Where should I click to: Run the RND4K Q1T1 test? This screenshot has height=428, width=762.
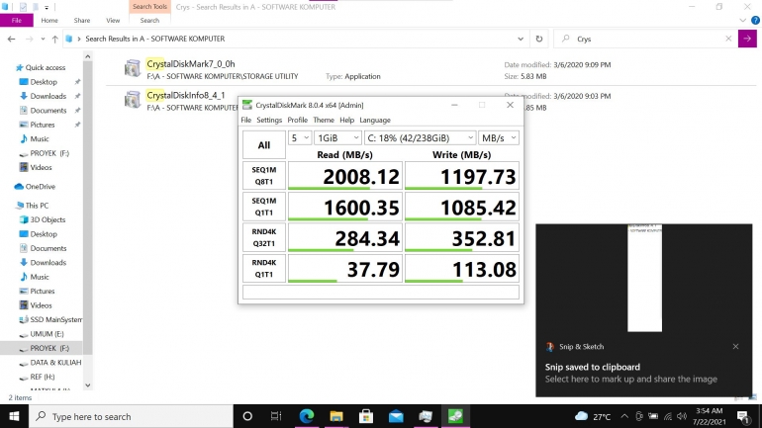264,268
